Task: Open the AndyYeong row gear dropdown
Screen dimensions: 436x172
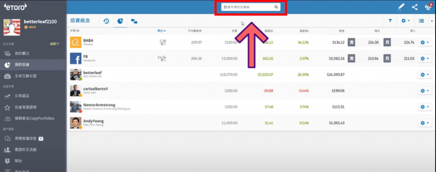Action: pyautogui.click(x=425, y=123)
